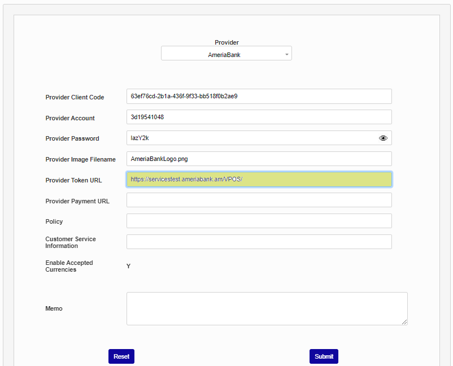The width and height of the screenshot is (453, 366).
Task: Focus the empty Provider Payment URL field
Action: click(259, 201)
